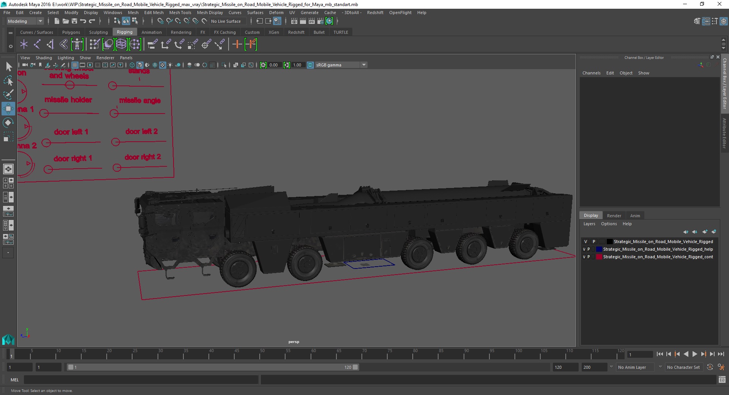729x395 pixels.
Task: Open Channels menu in Channel Box
Action: tap(591, 73)
